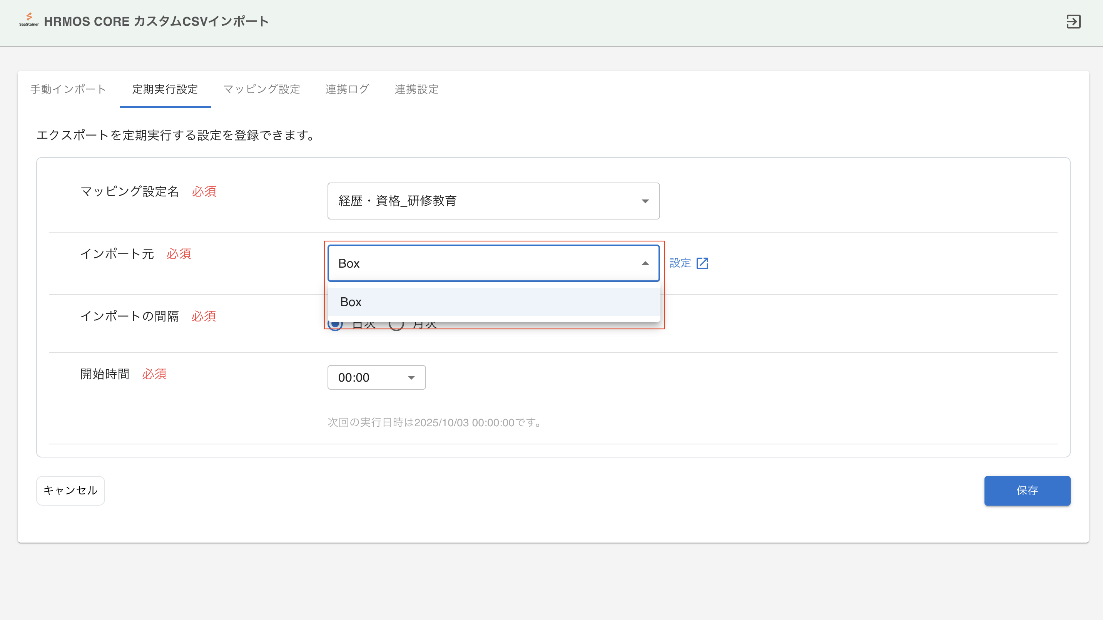Click the 定期実行設定 tab

click(x=165, y=89)
